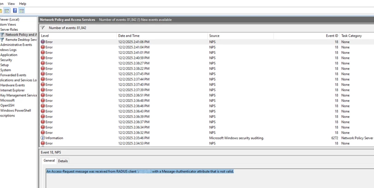Click the error icon of the 2:36:34 PM event
Image resolution: width=374 pixels, height=188 pixels.
coord(43,127)
